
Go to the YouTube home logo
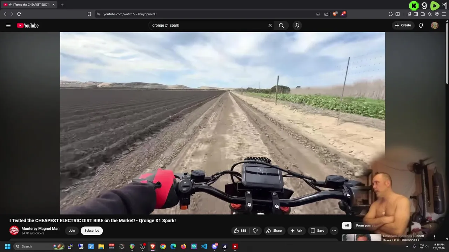[28, 26]
